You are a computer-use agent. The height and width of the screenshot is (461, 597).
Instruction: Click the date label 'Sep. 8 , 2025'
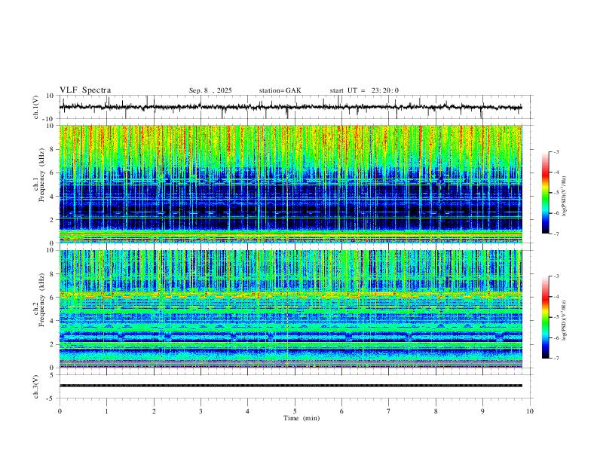(x=210, y=90)
